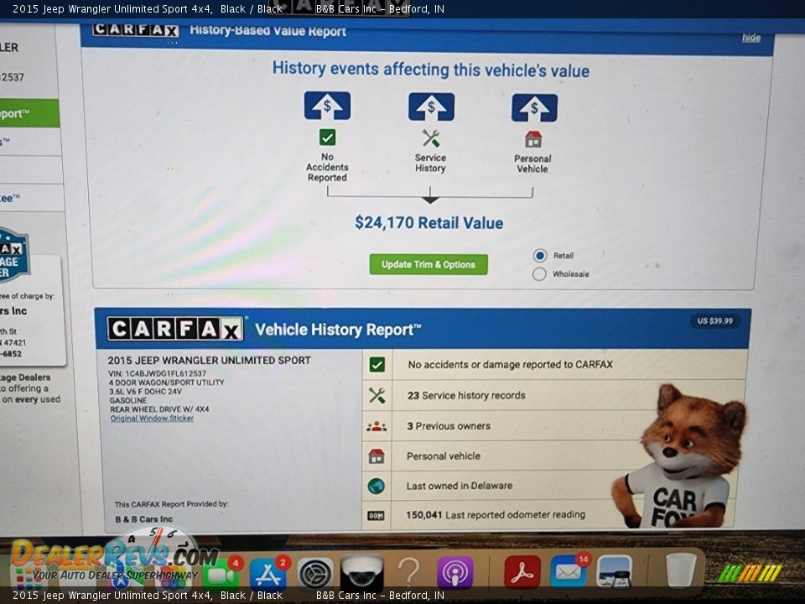Click the No Accidents Reported label

pyautogui.click(x=327, y=168)
